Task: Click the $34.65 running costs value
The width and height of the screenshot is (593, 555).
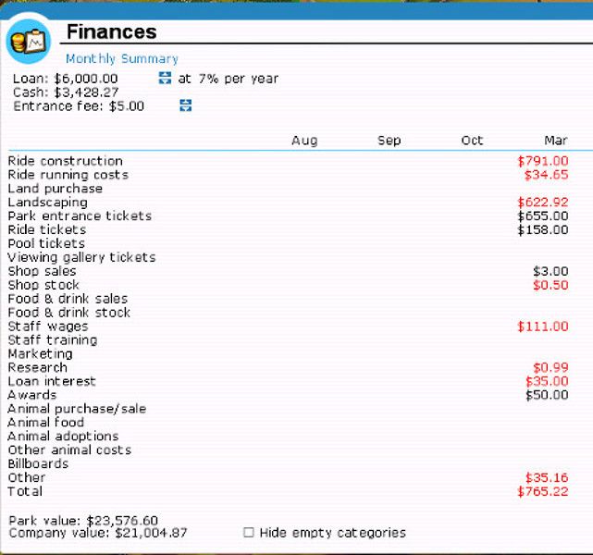Action: [x=546, y=175]
